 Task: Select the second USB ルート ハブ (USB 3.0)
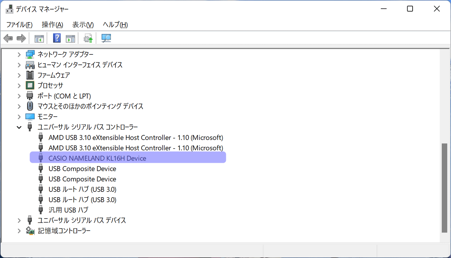pyautogui.click(x=82, y=200)
